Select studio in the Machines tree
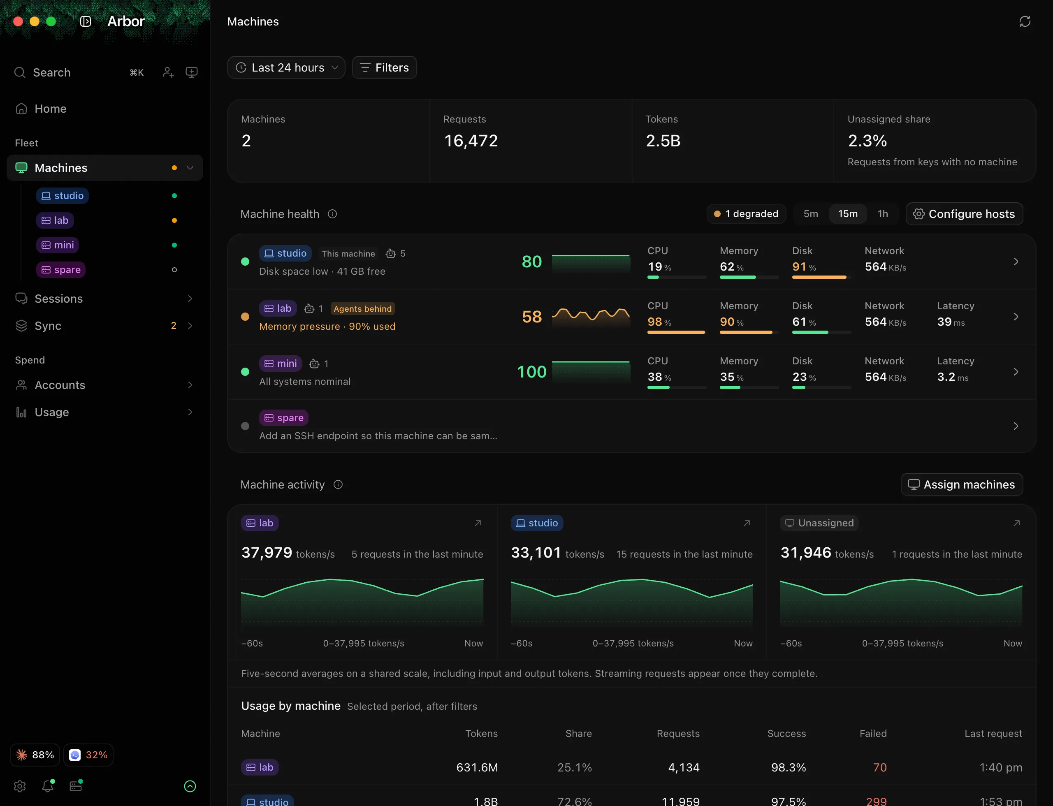 point(63,196)
